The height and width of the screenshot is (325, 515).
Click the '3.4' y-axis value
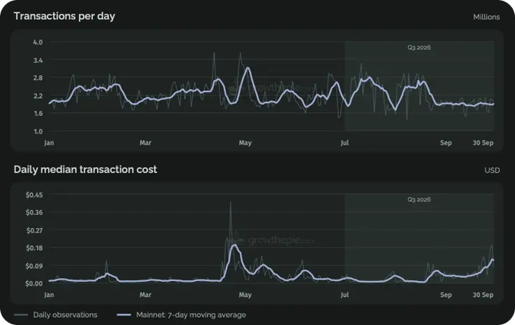tap(38, 60)
